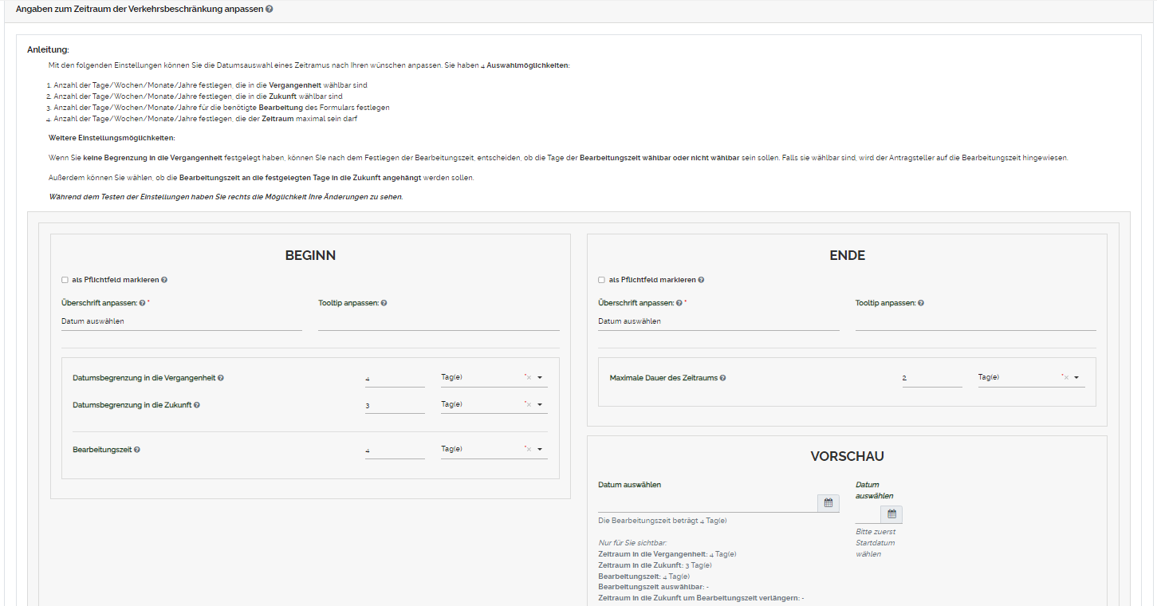1157x606 pixels.
Task: Click the number field showing value 2
Action: 931,376
